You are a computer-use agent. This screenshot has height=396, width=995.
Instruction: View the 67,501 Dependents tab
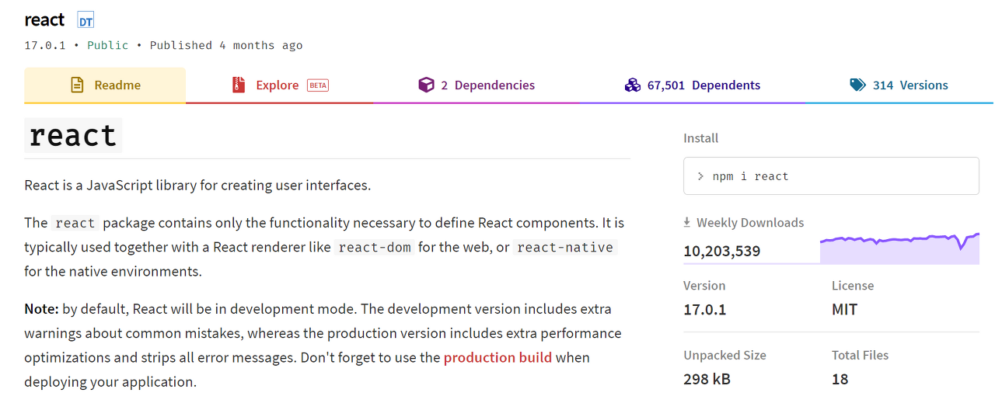(692, 85)
